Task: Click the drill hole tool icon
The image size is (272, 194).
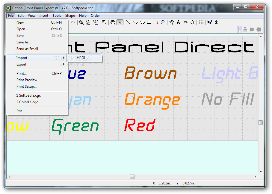Action: (172, 22)
